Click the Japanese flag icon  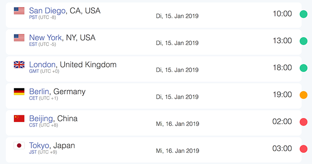[x=19, y=145]
